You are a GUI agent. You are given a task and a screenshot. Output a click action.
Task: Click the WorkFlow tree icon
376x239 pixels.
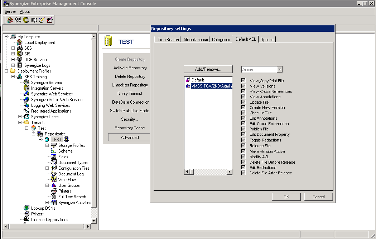click(54, 180)
